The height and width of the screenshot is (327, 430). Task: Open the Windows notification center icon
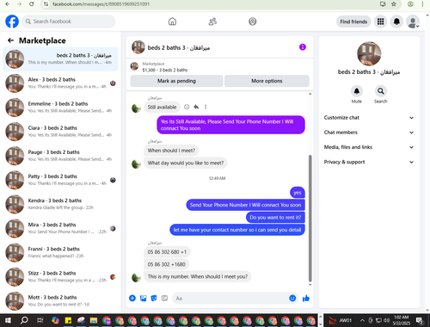pyautogui.click(x=420, y=320)
